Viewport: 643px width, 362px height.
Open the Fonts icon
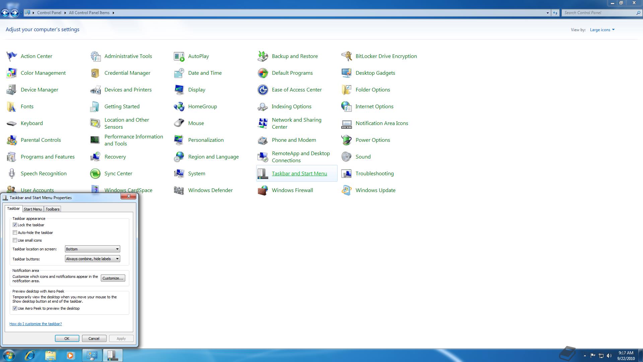click(x=12, y=107)
